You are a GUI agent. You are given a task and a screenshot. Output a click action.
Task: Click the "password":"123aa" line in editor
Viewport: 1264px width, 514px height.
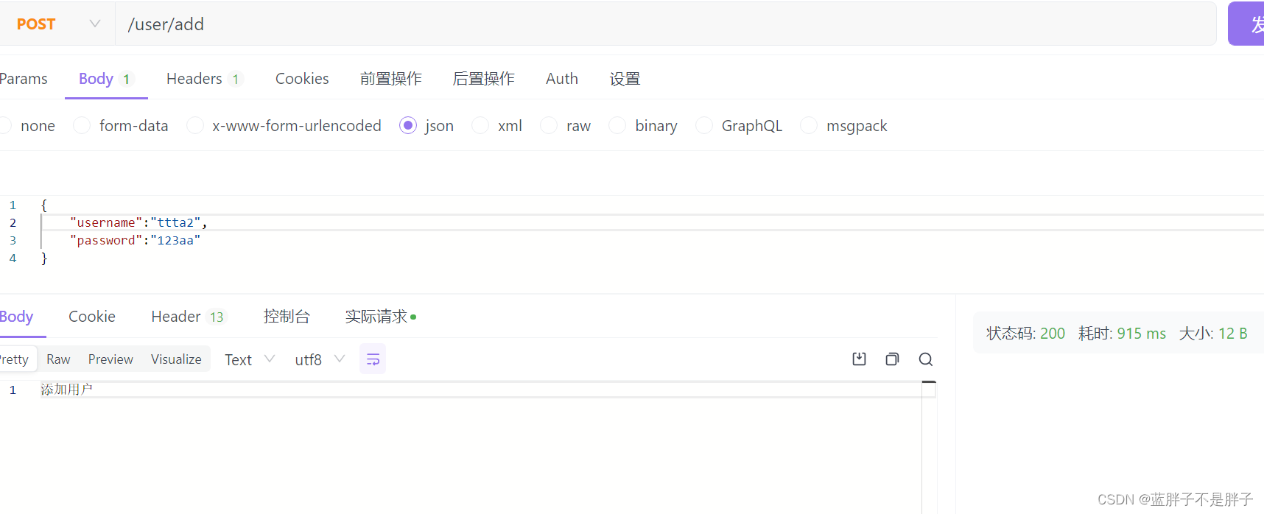135,240
